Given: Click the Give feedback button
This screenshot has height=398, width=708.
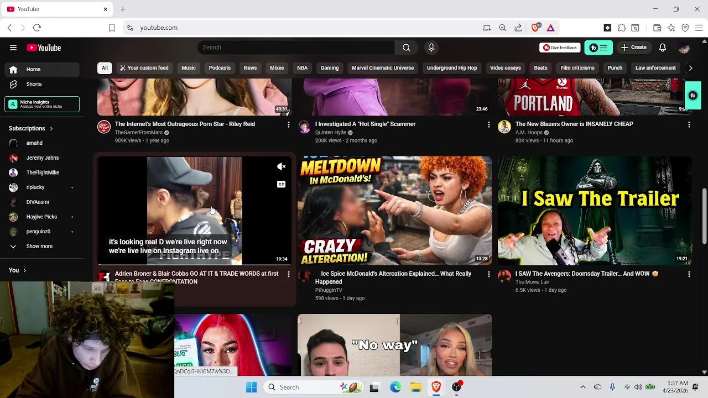Looking at the screenshot, I should (560, 48).
